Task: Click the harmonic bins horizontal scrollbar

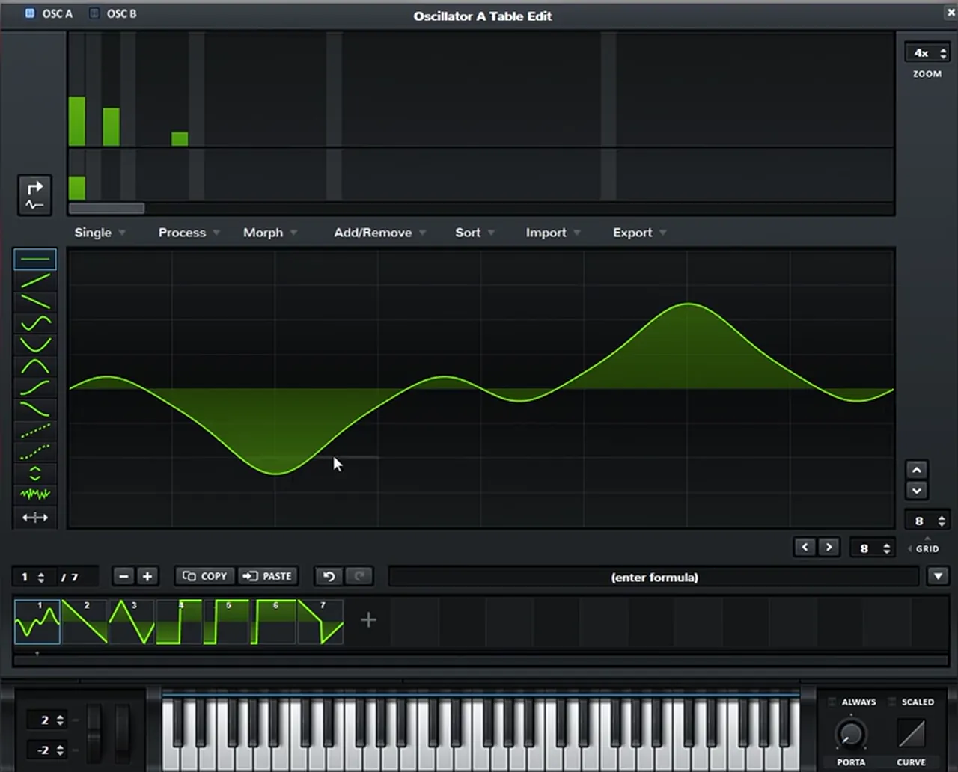Action: coord(106,209)
